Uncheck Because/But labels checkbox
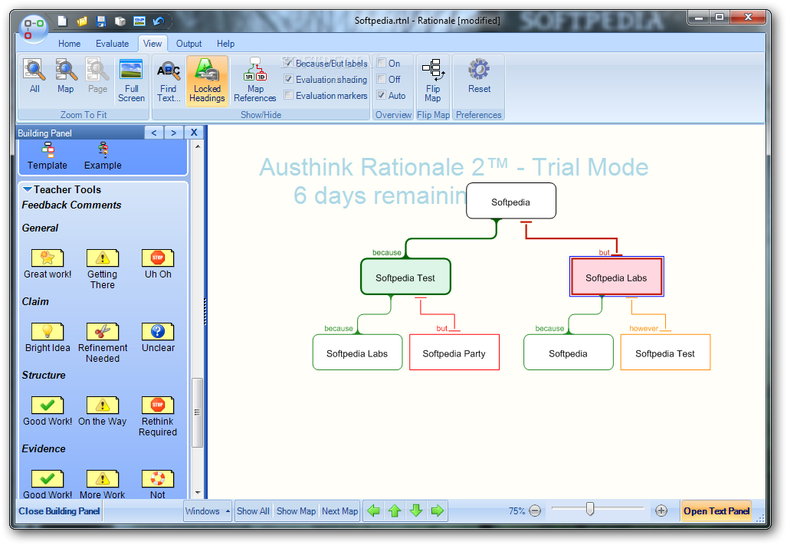 pos(289,63)
